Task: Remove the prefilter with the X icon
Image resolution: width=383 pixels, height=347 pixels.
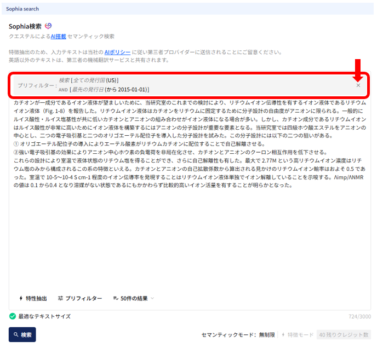Action: 358,85
